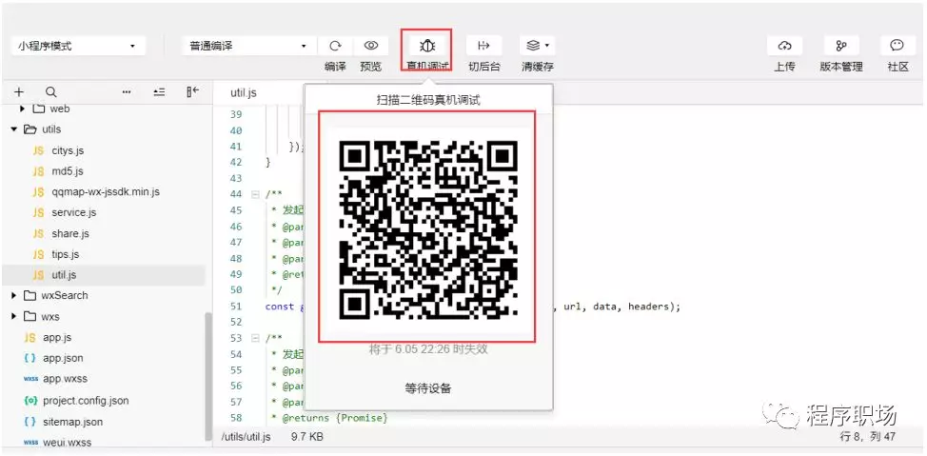Screen dimensions: 927x456
Task: Open app.js file
Action: coord(57,337)
